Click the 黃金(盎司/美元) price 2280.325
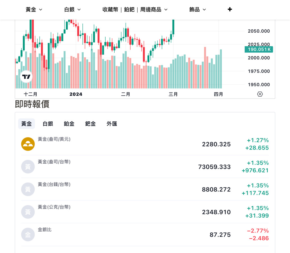This screenshot has height=253, width=290. [216, 144]
